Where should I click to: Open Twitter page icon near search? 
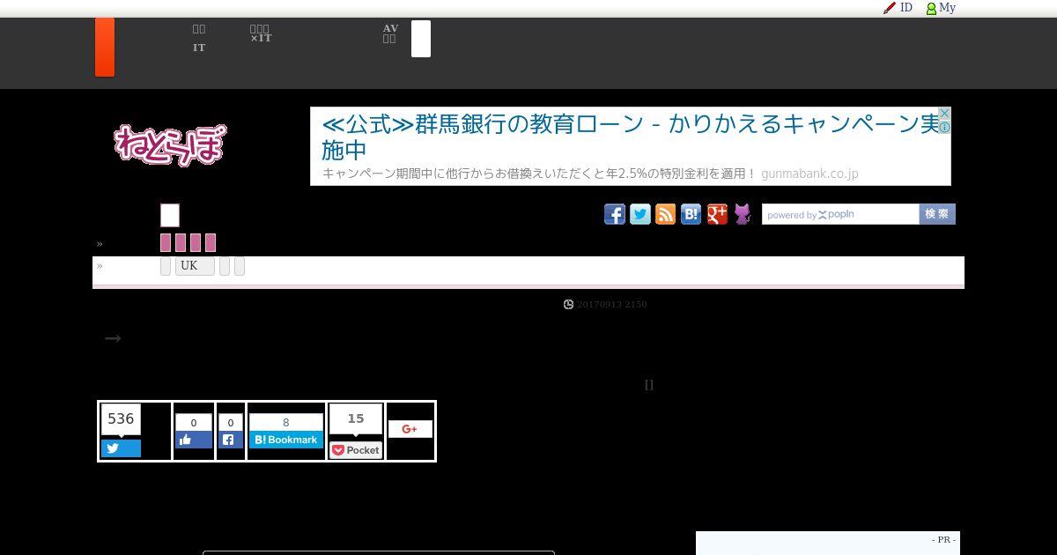pyautogui.click(x=640, y=214)
